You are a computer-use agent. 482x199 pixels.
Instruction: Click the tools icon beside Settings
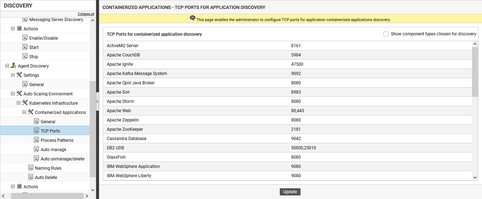[x=19, y=75]
